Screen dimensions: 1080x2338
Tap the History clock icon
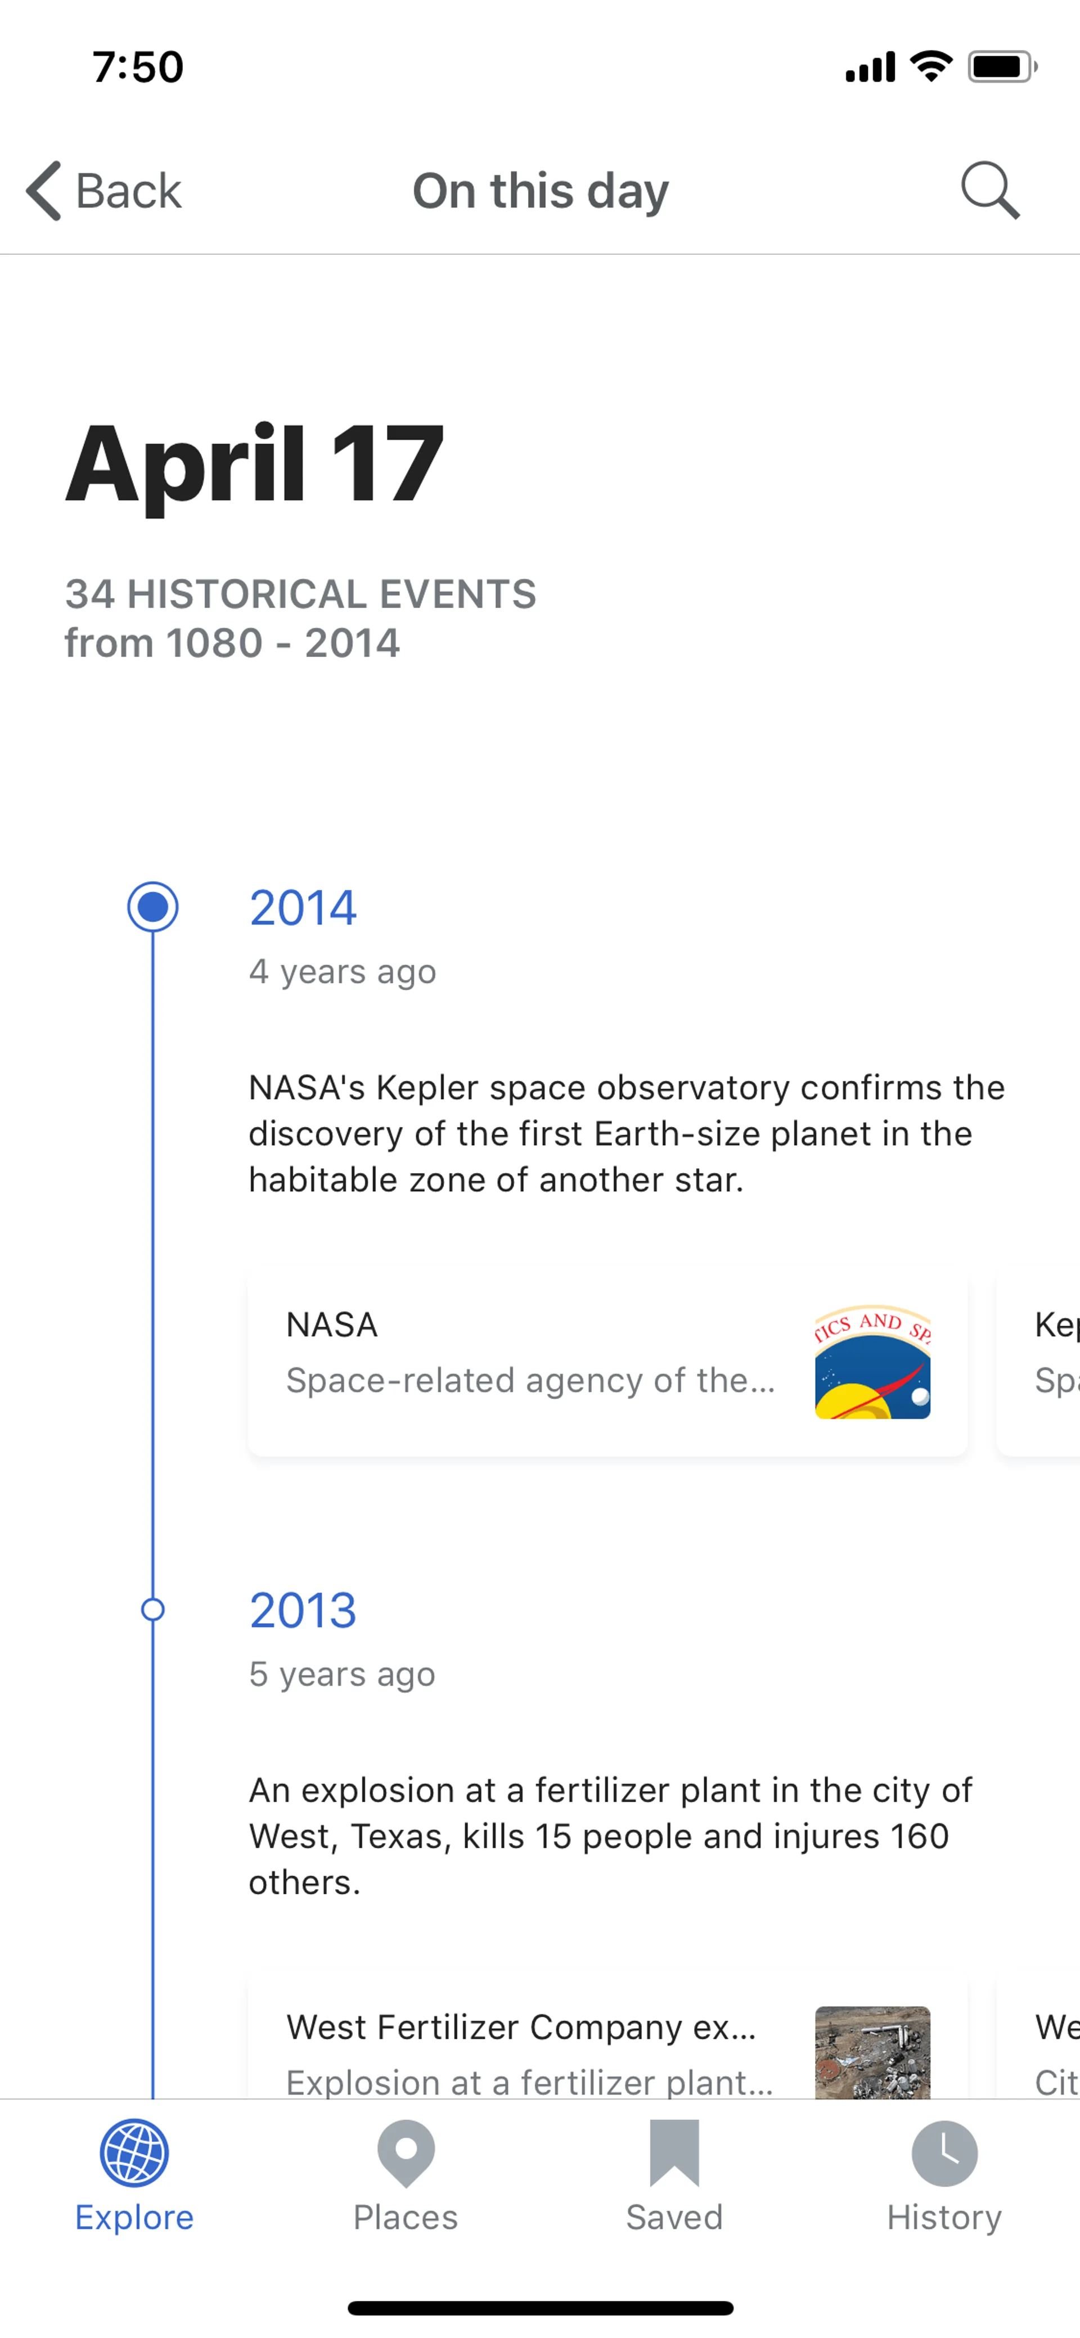[944, 2153]
